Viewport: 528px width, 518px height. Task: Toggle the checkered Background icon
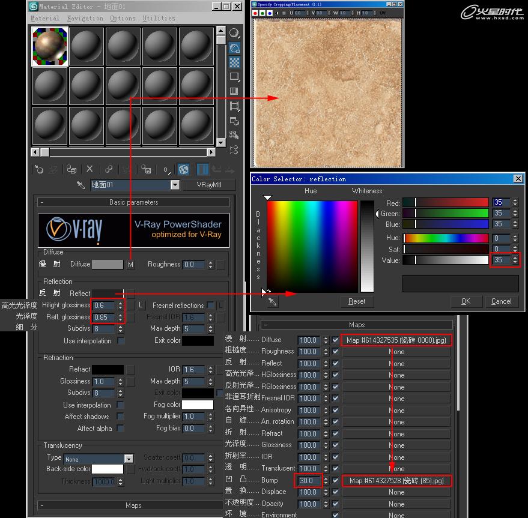click(x=234, y=62)
